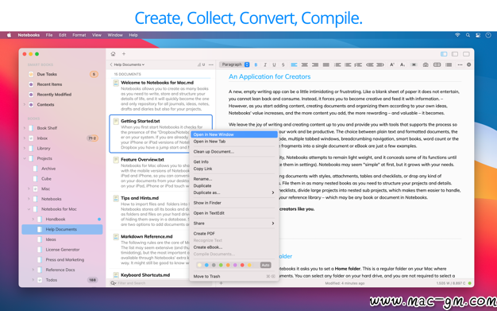Click the split columns icon in toolbar
Viewport: 497px width, 311px height.
[437, 64]
